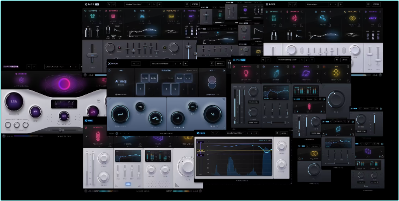Click the Ab maj key display in X Pitch
Screen dimensions: 399x201
point(120,82)
